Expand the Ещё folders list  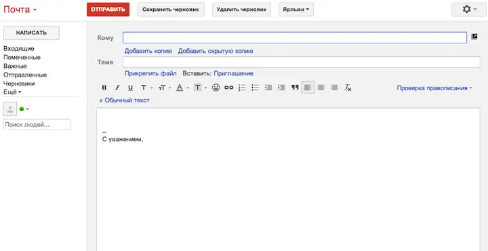(x=12, y=92)
